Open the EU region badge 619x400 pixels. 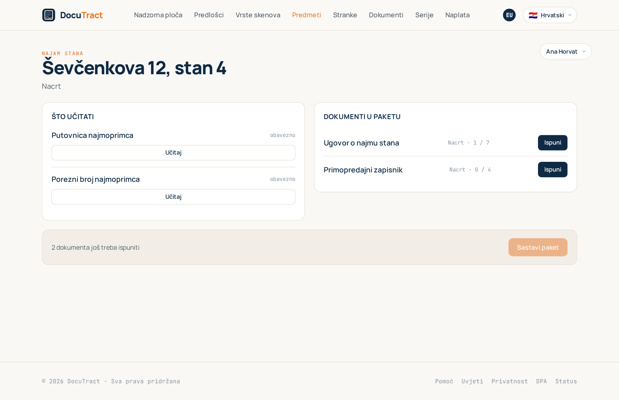[x=509, y=15]
